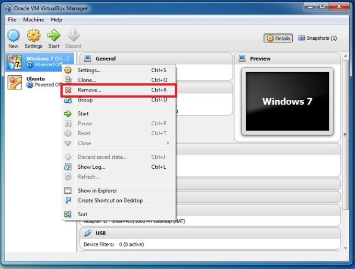Image resolution: width=355 pixels, height=269 pixels.
Task: Click the General section monitor icon
Action: pos(88,59)
